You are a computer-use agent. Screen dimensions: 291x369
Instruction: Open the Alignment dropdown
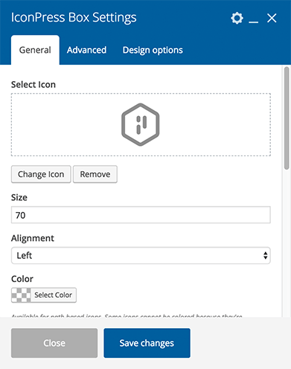141,255
